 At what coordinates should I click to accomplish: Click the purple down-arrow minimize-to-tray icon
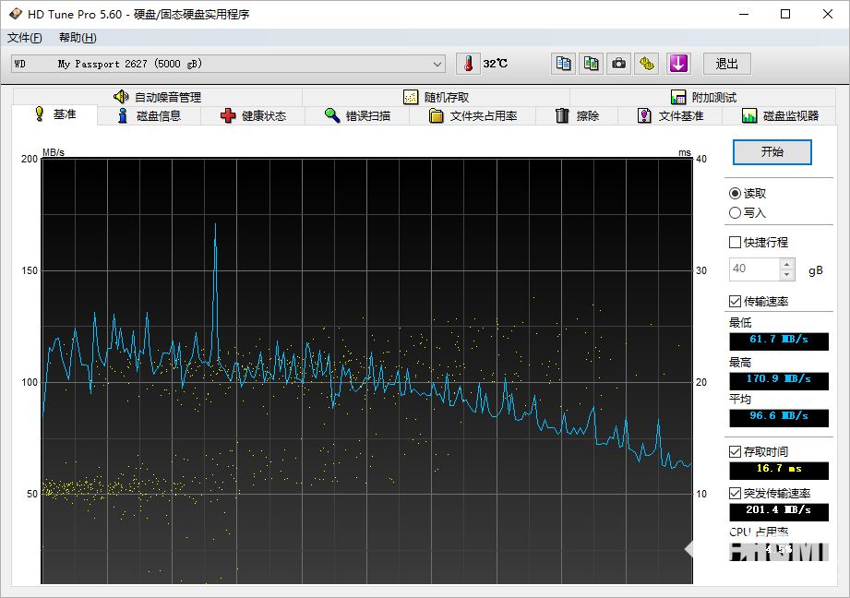678,64
